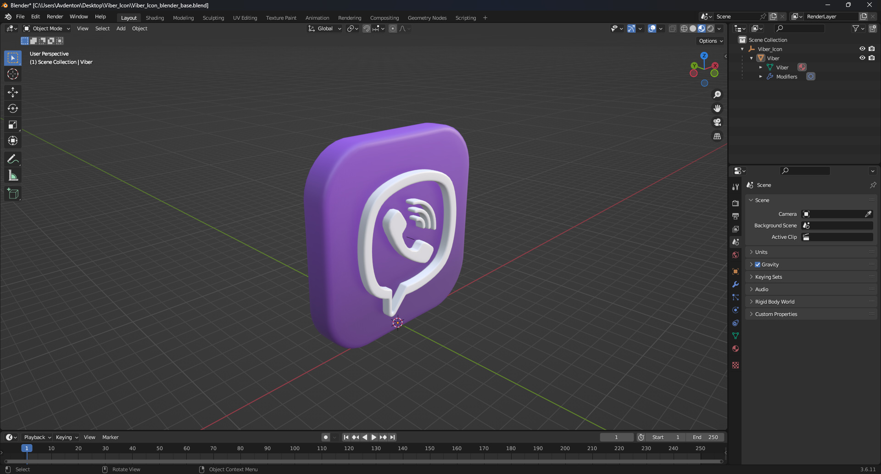The width and height of the screenshot is (881, 474).
Task: Open the Texture properties tab
Action: pos(736,365)
